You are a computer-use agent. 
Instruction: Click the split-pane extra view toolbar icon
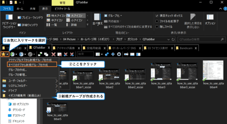pyautogui.click(x=138, y=54)
